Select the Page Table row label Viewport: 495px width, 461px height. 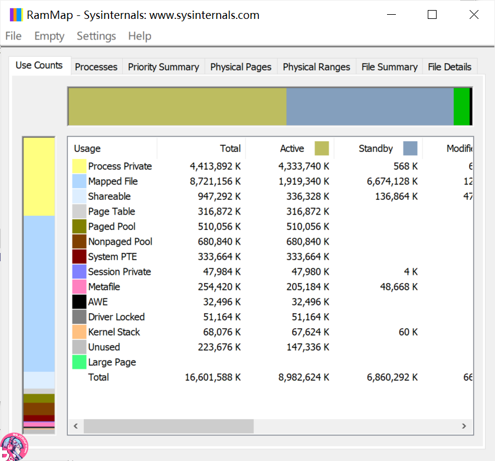click(112, 212)
